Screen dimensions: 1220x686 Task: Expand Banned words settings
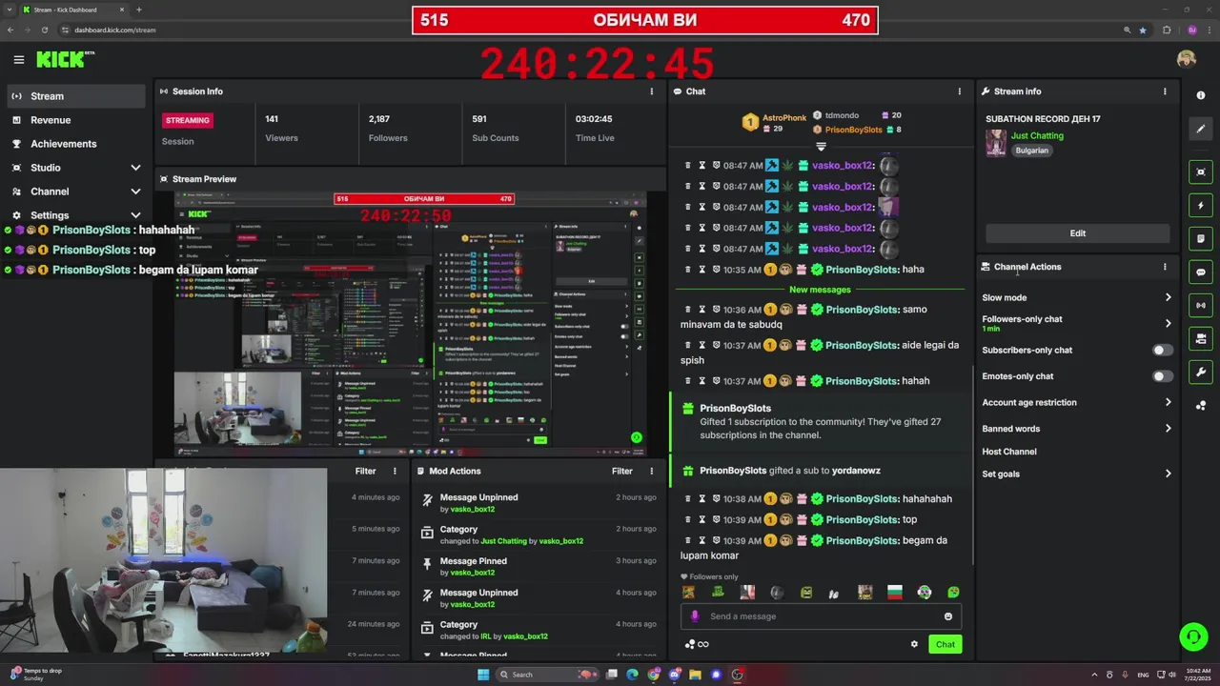tap(1168, 429)
